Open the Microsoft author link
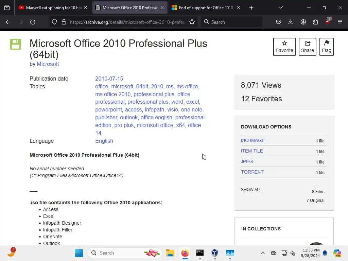Viewport: 348px width, 261px height. (x=48, y=64)
